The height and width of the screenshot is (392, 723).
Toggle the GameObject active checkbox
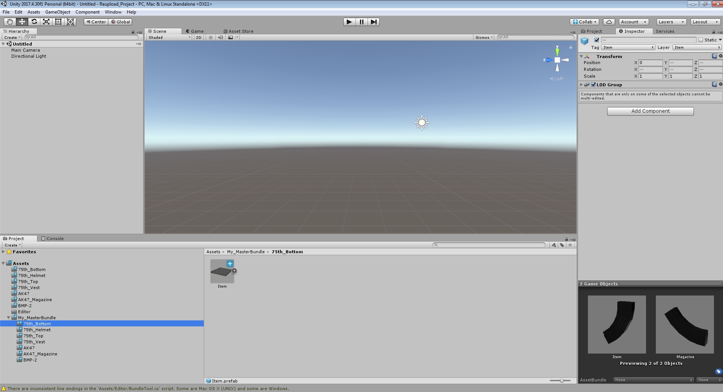click(597, 40)
